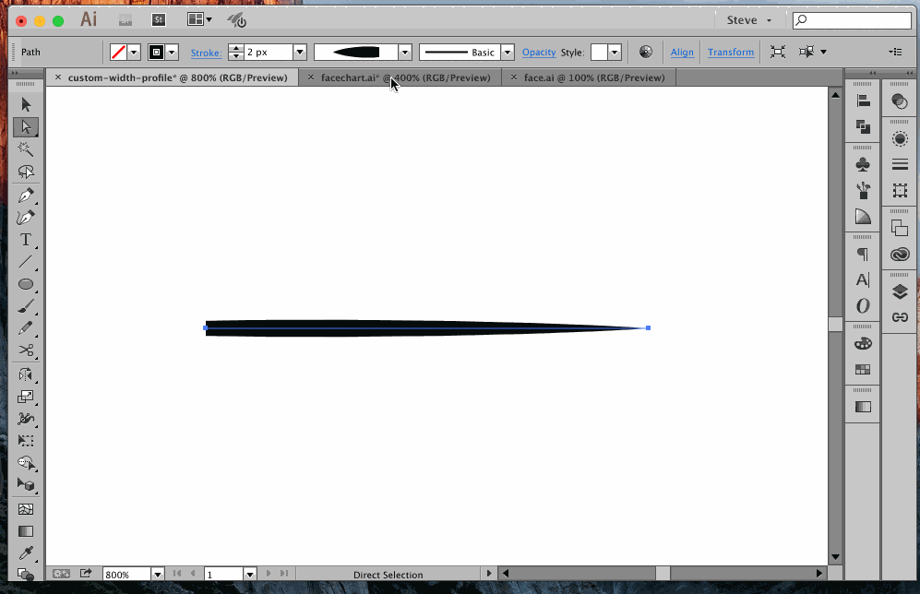Image resolution: width=920 pixels, height=594 pixels.
Task: Select the Paintbrush tool
Action: [26, 306]
